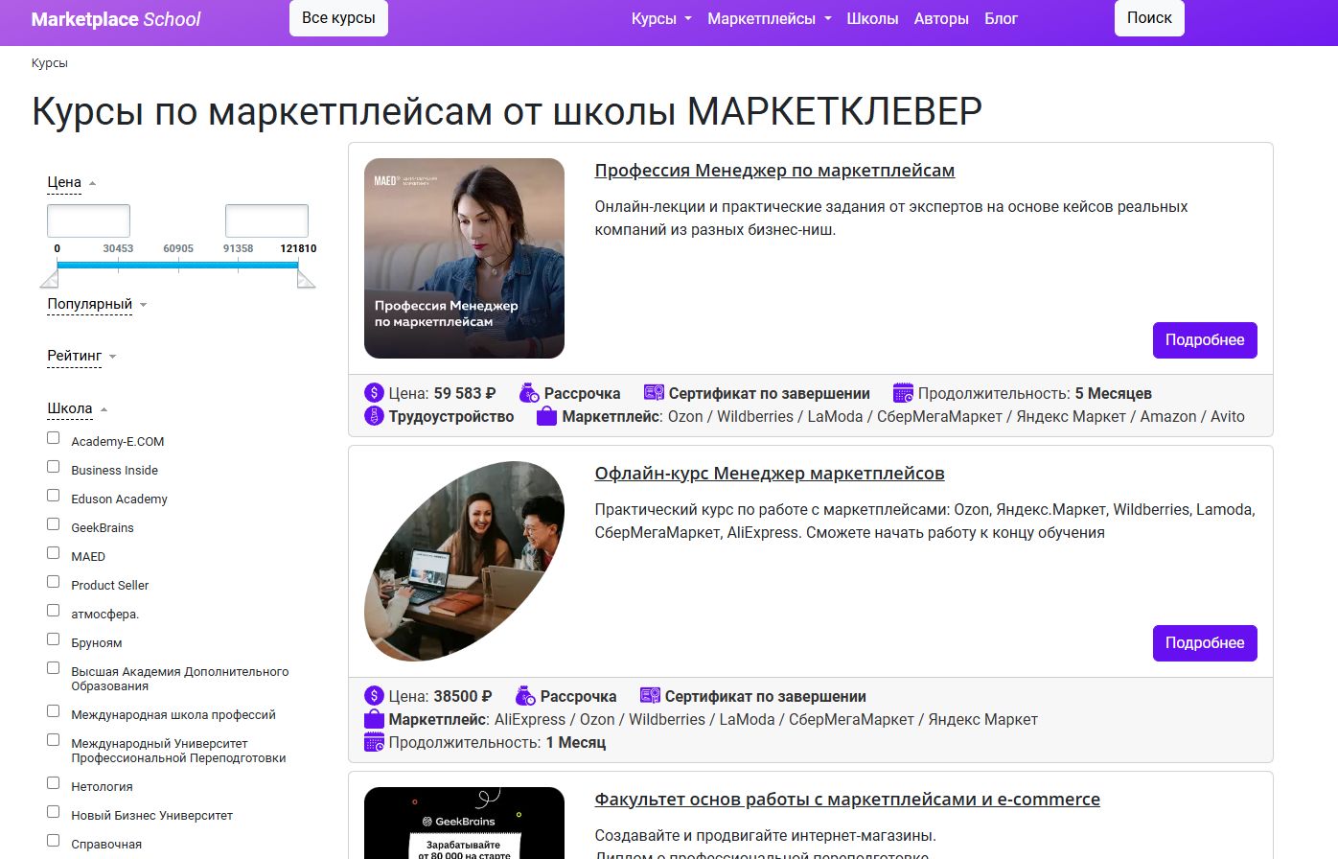Select the GeekBrains school checkbox
This screenshot has height=859, width=1338.
tap(54, 524)
